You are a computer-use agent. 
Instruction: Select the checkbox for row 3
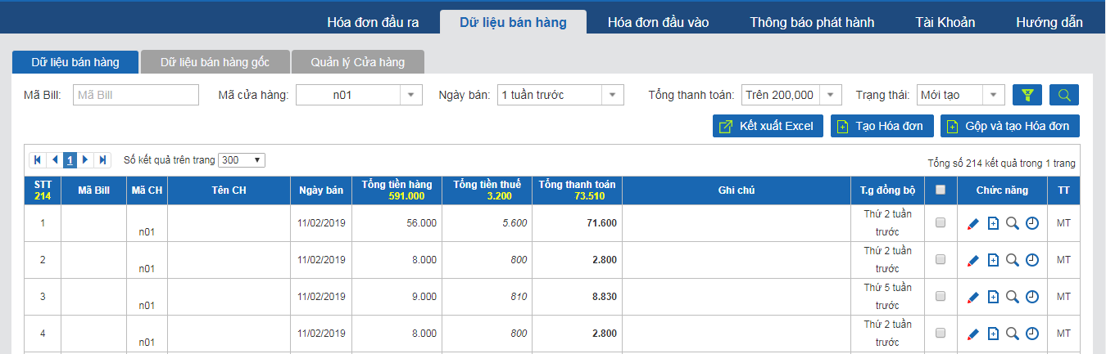pos(941,296)
